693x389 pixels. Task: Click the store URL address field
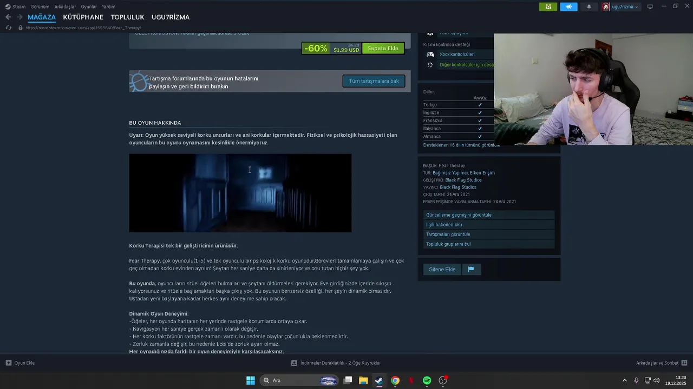83,28
